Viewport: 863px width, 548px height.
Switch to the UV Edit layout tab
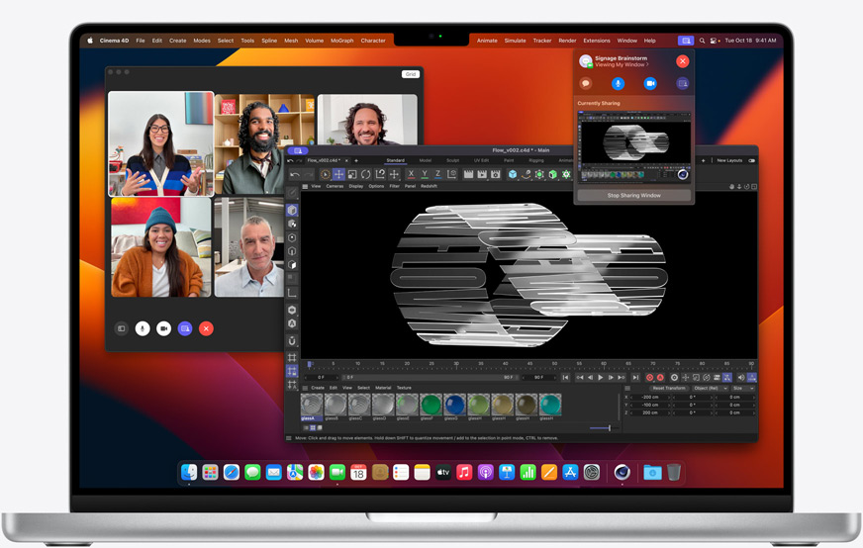pos(482,160)
